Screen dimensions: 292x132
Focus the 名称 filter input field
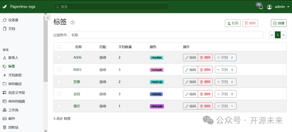[166, 35]
